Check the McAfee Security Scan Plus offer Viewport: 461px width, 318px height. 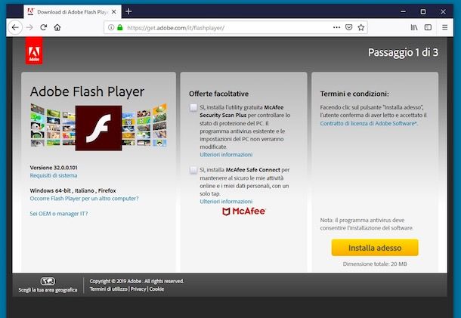click(193, 107)
